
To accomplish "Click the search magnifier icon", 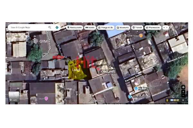I will click(50, 28).
